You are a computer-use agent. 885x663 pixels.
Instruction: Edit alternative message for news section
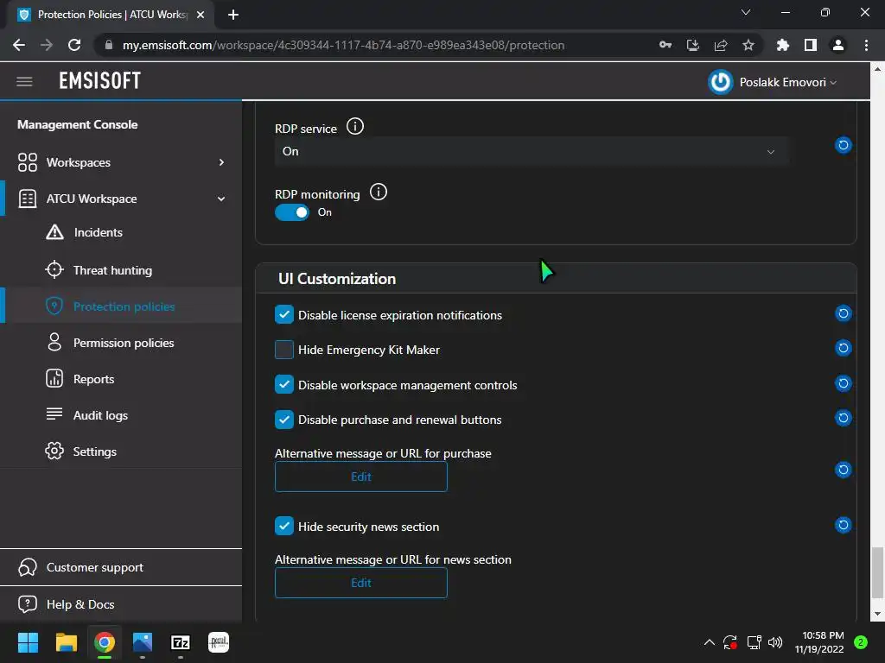click(x=361, y=583)
